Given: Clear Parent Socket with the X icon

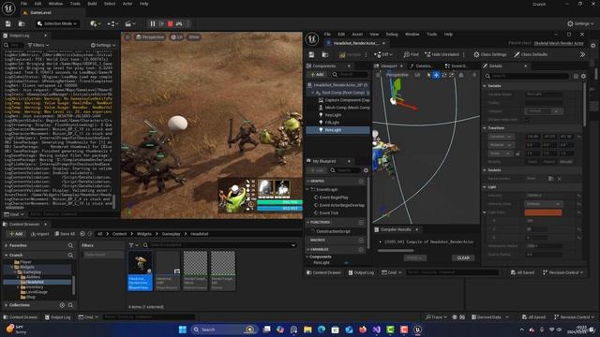Looking at the screenshot, I should tap(559, 179).
